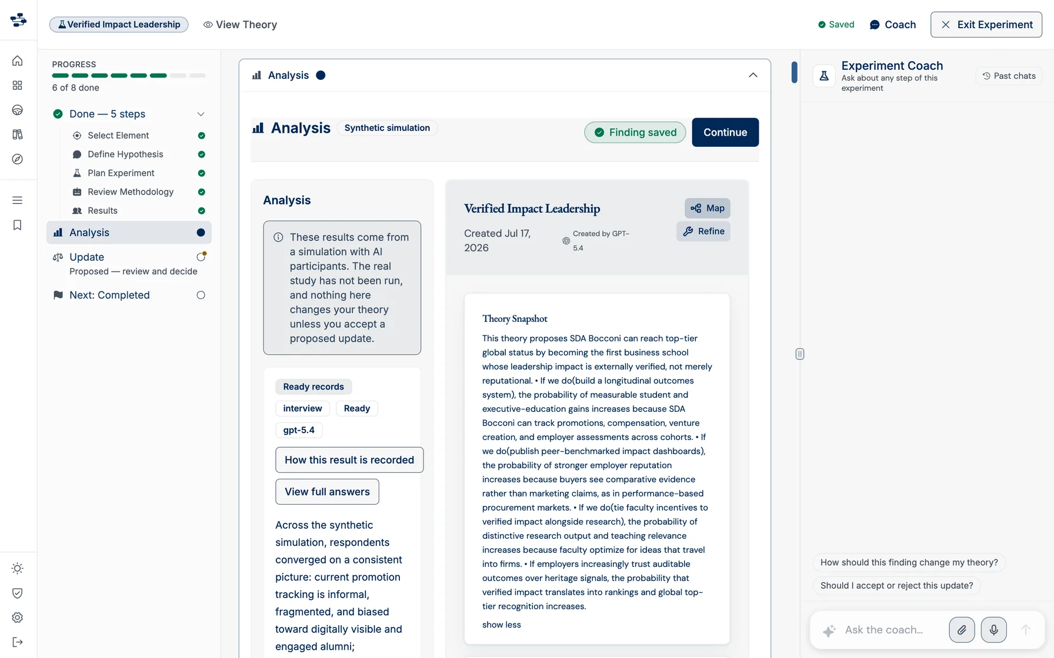Image resolution: width=1054 pixels, height=658 pixels.
Task: Click the Ready tag beside interview
Action: point(356,408)
